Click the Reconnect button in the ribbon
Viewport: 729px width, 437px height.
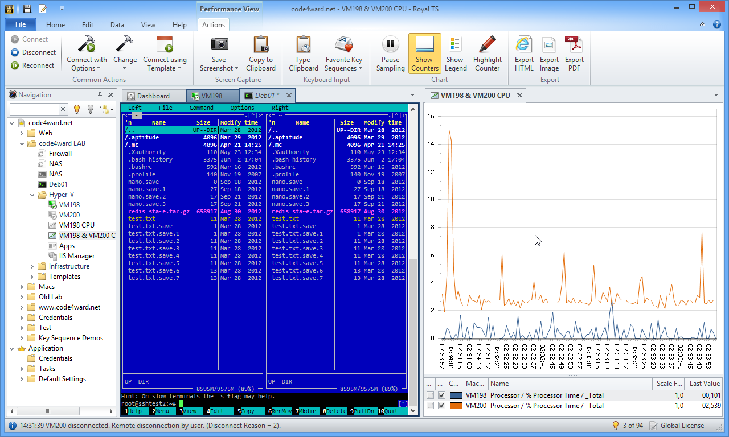click(x=32, y=65)
